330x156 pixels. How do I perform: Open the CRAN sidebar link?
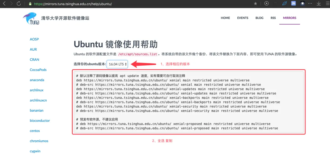coord(34,60)
